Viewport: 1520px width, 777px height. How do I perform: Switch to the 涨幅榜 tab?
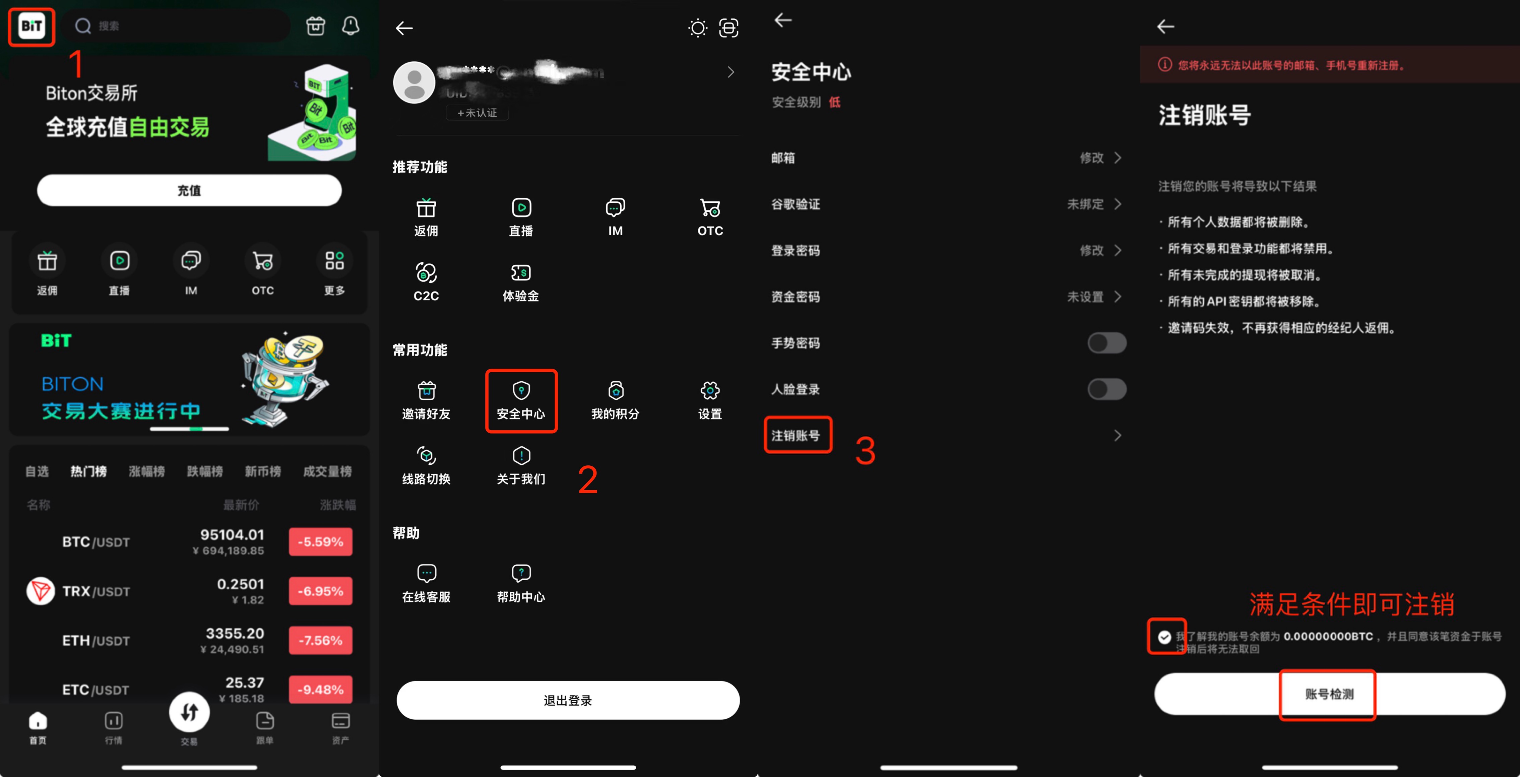coord(147,471)
